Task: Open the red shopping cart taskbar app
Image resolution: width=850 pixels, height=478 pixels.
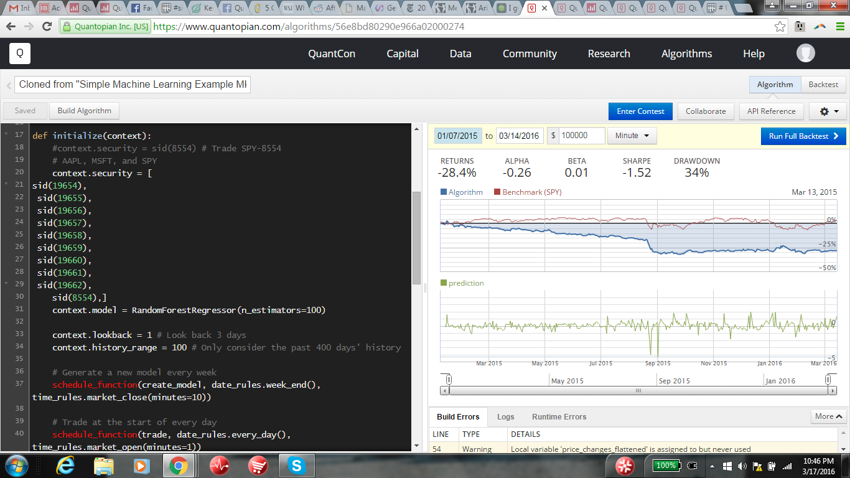Action: pos(258,466)
